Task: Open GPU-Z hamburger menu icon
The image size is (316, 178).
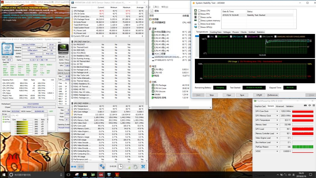Action: click(x=314, y=105)
